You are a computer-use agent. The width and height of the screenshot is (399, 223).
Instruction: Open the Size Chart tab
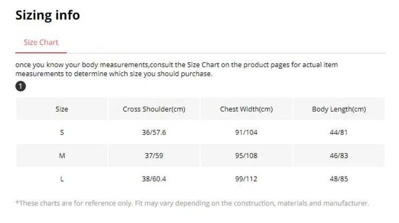[41, 42]
